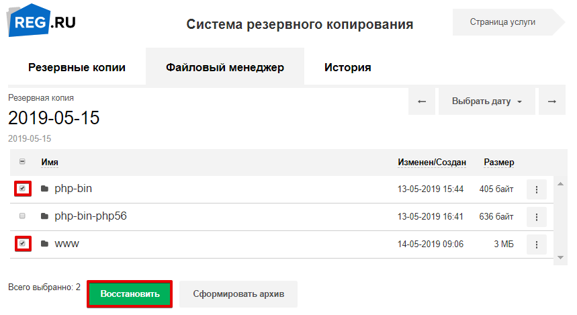Sort the list by Размер column
Image resolution: width=577 pixels, height=315 pixels.
(x=498, y=163)
